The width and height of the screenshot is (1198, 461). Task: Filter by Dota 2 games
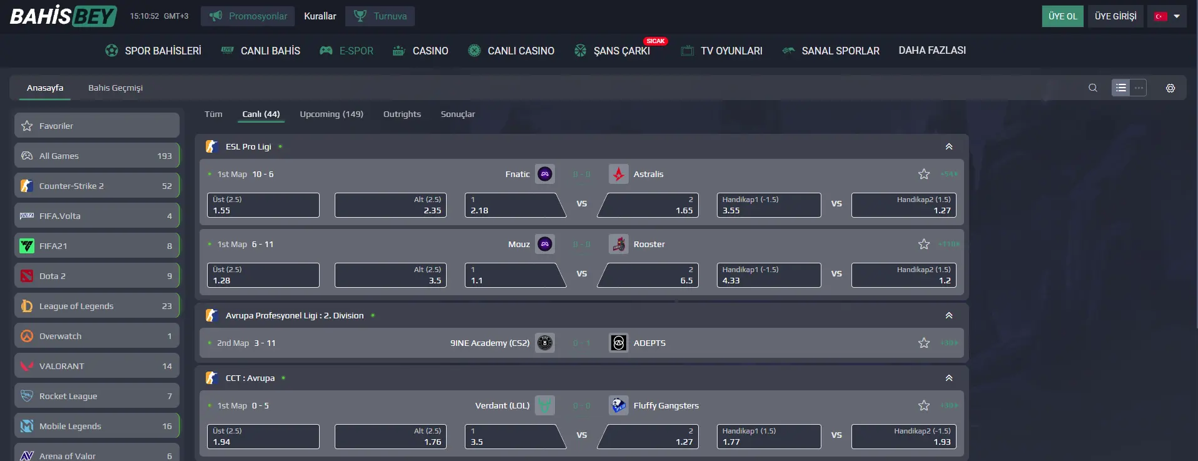coord(97,275)
